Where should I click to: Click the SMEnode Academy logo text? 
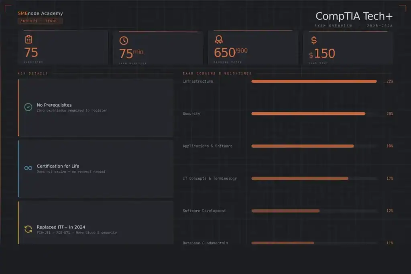coord(40,13)
